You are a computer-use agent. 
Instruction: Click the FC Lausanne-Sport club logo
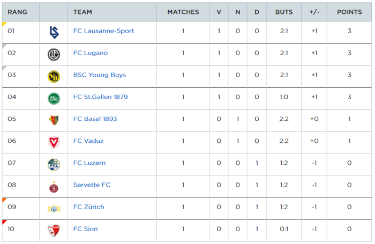click(x=54, y=32)
